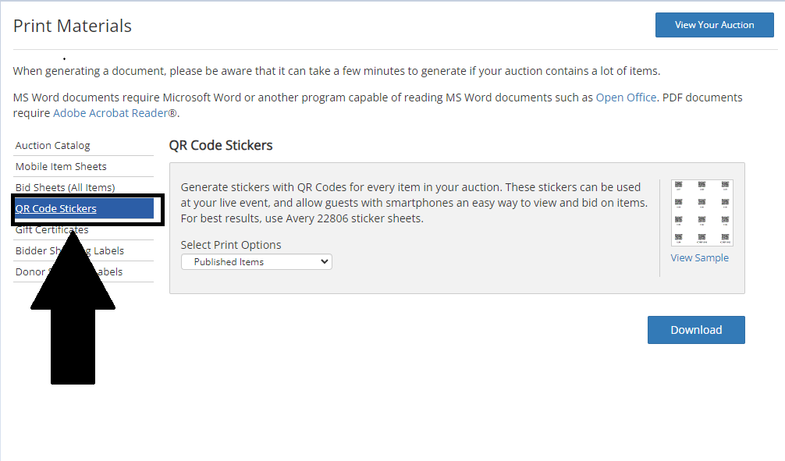Click the document generation notice paragraph

click(336, 71)
